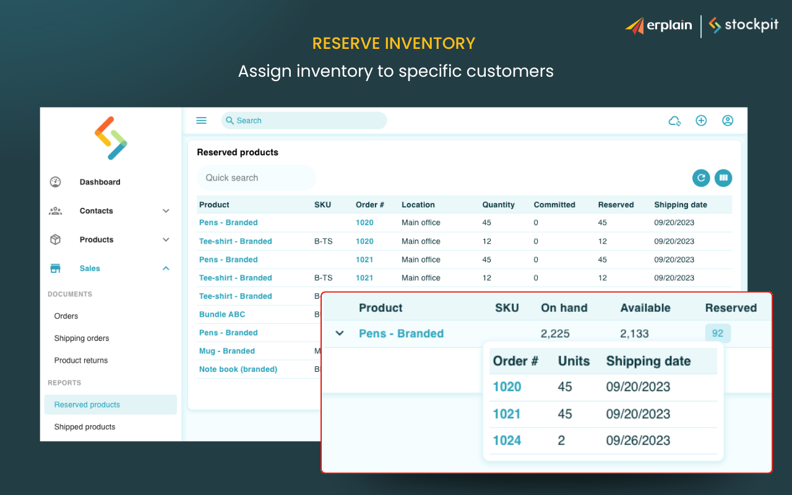Open Tee-shirt - Branded in order 1020 row
The height and width of the screenshot is (495, 792).
pos(236,241)
